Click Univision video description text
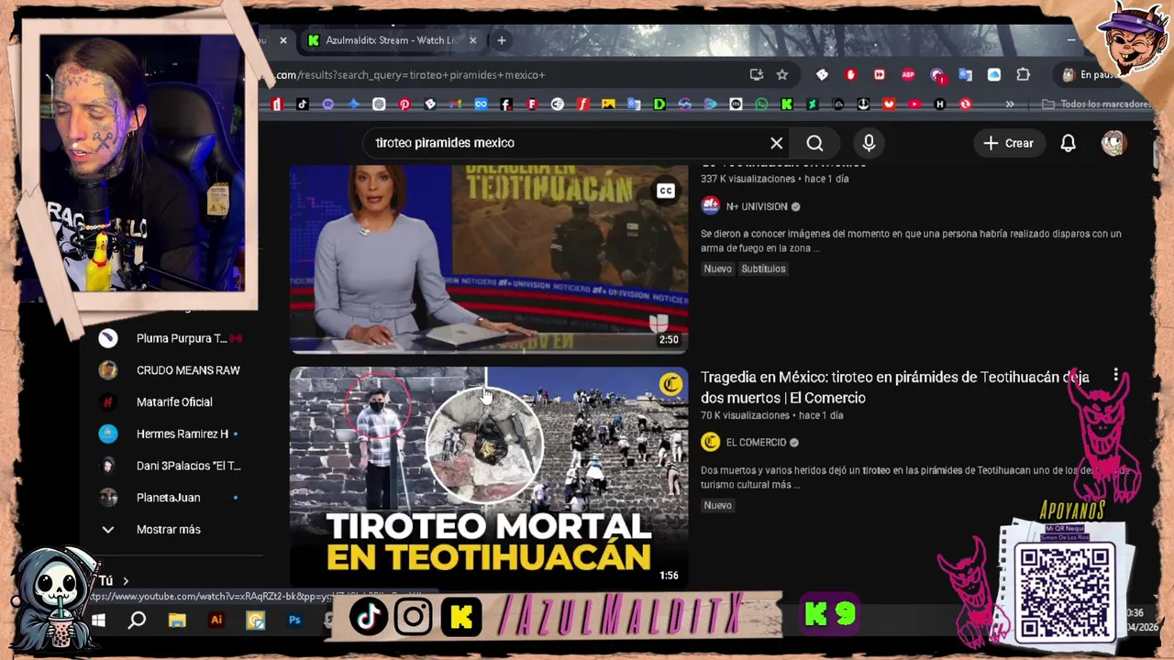The height and width of the screenshot is (660, 1174). pos(911,241)
